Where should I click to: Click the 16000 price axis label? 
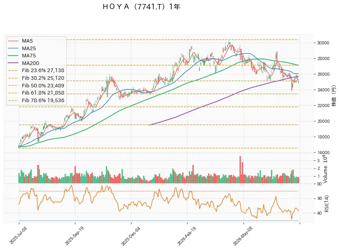pyautogui.click(x=323, y=153)
